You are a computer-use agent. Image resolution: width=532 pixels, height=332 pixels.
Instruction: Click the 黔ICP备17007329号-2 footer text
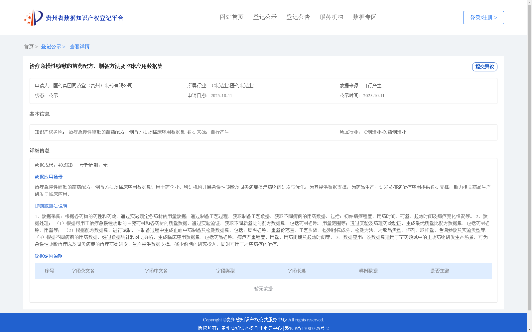[307, 328]
